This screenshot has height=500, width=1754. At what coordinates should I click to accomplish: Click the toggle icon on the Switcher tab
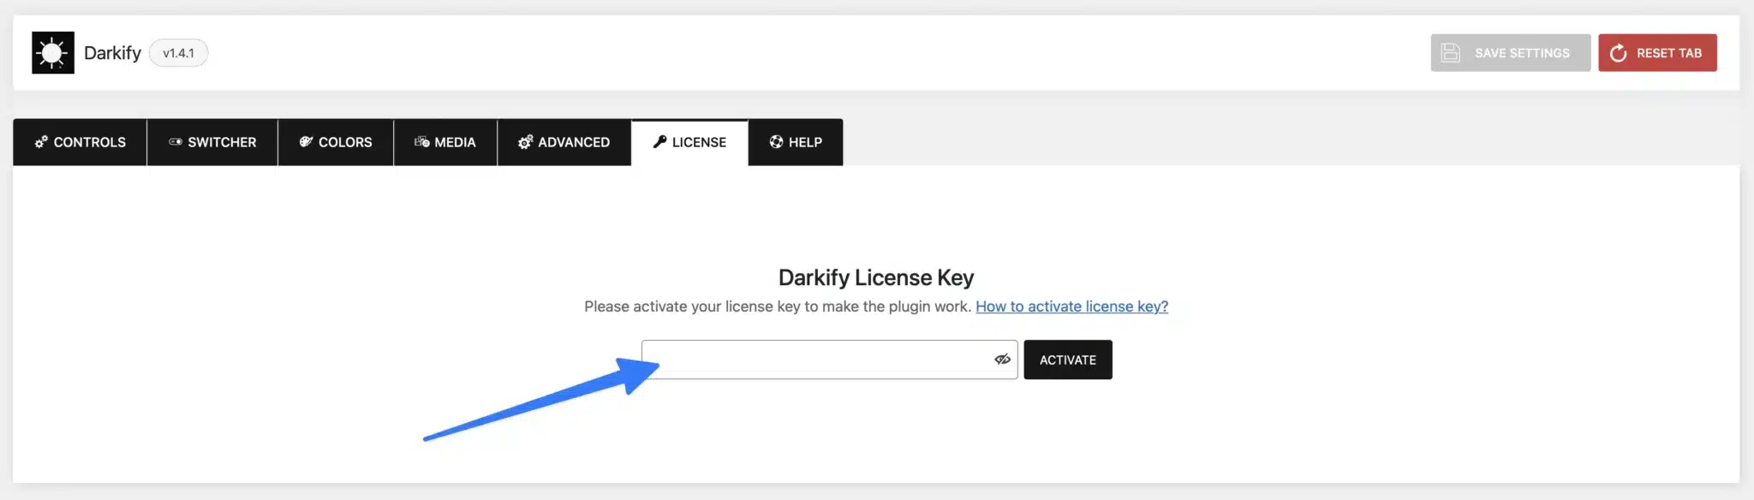[176, 142]
